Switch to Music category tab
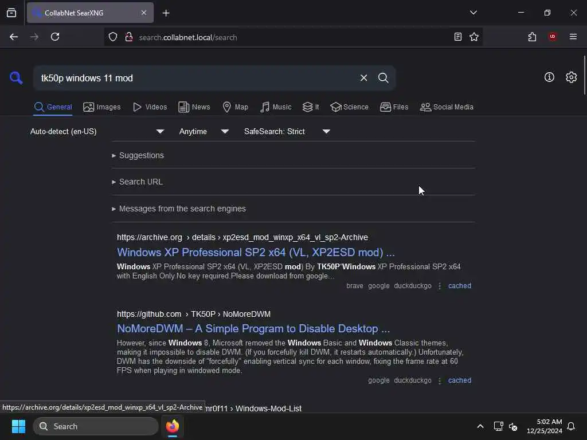The width and height of the screenshot is (587, 440). tap(276, 107)
